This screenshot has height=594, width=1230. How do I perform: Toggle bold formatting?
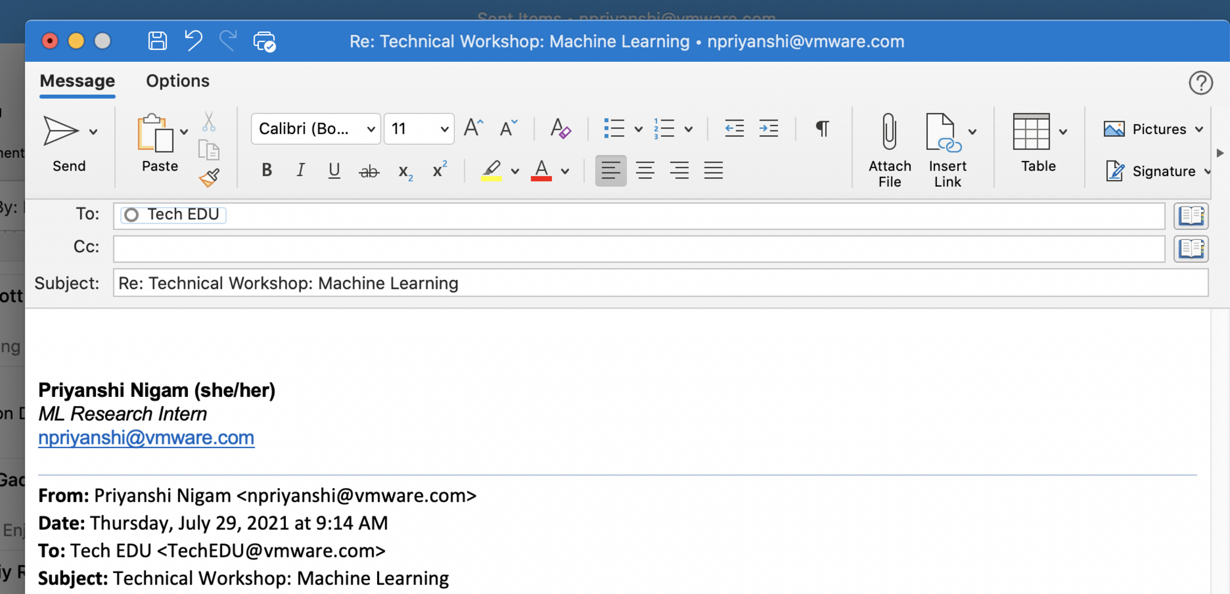click(x=267, y=171)
